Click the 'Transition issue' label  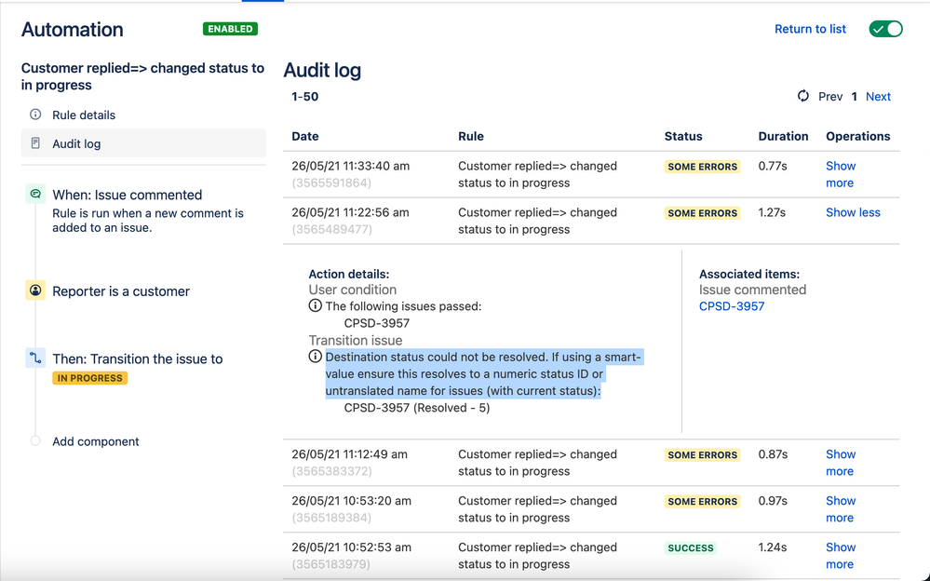356,340
